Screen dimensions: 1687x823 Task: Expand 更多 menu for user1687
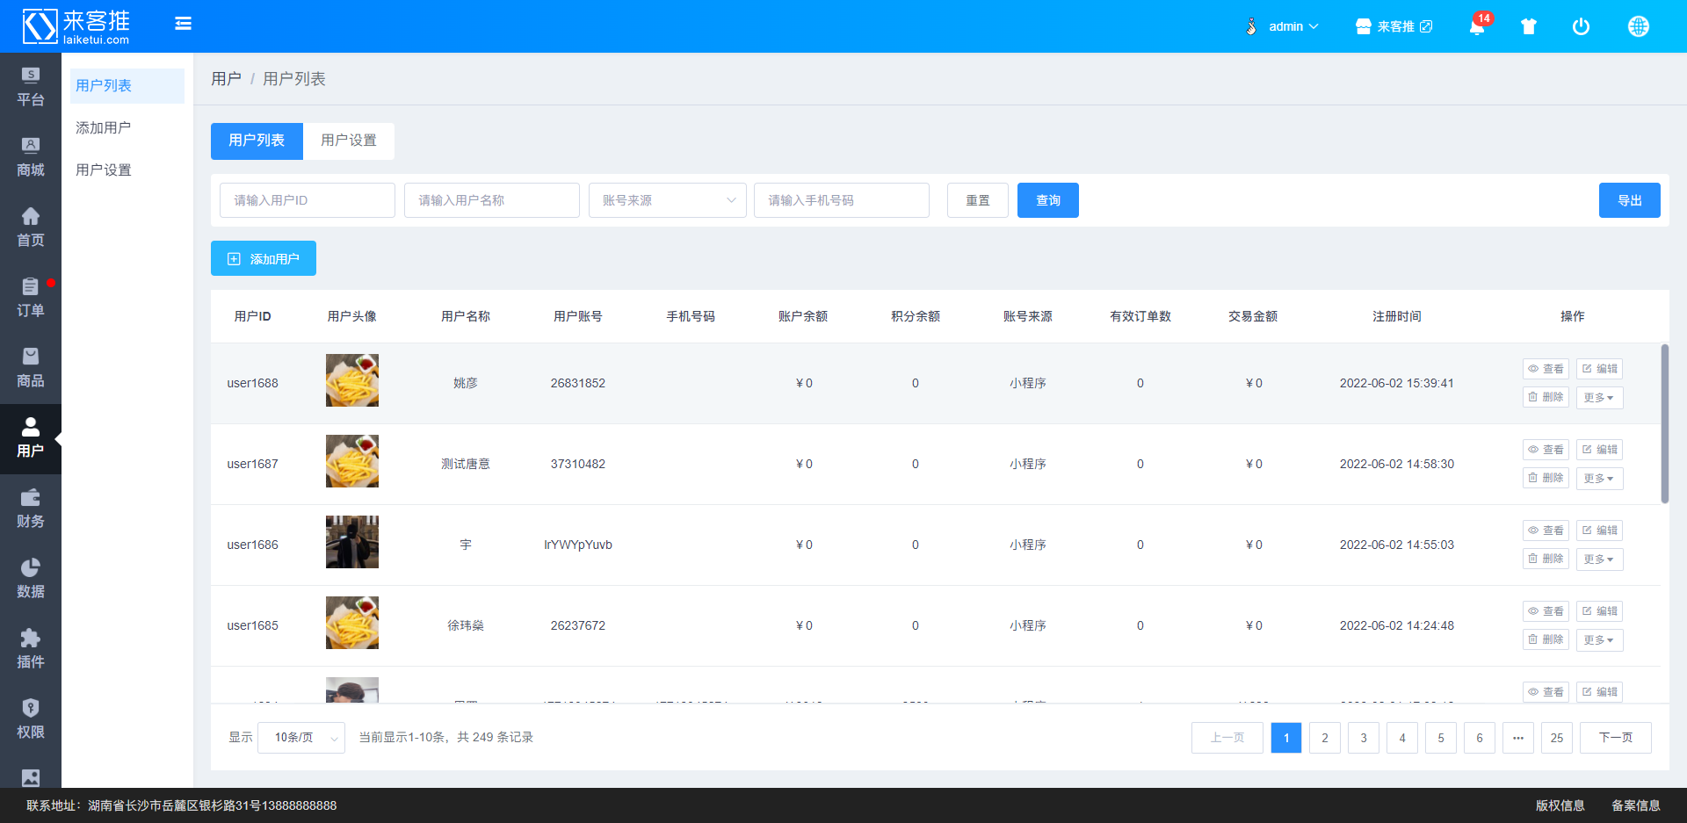(x=1599, y=479)
